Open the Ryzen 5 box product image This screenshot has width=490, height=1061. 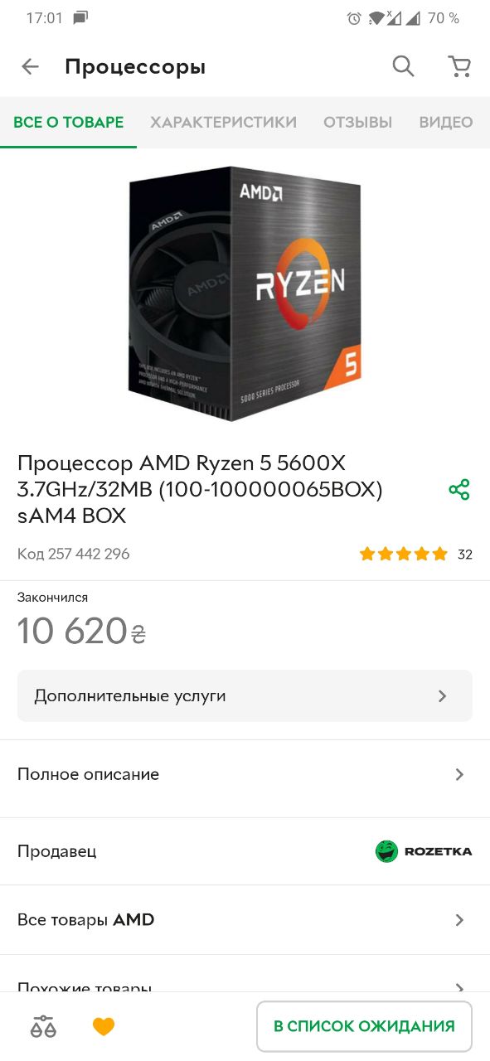(x=245, y=293)
